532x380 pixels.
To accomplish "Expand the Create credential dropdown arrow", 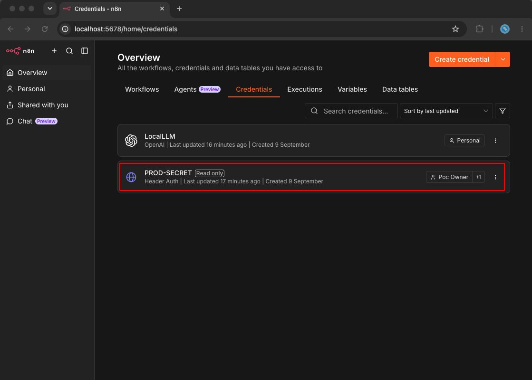I will (503, 59).
